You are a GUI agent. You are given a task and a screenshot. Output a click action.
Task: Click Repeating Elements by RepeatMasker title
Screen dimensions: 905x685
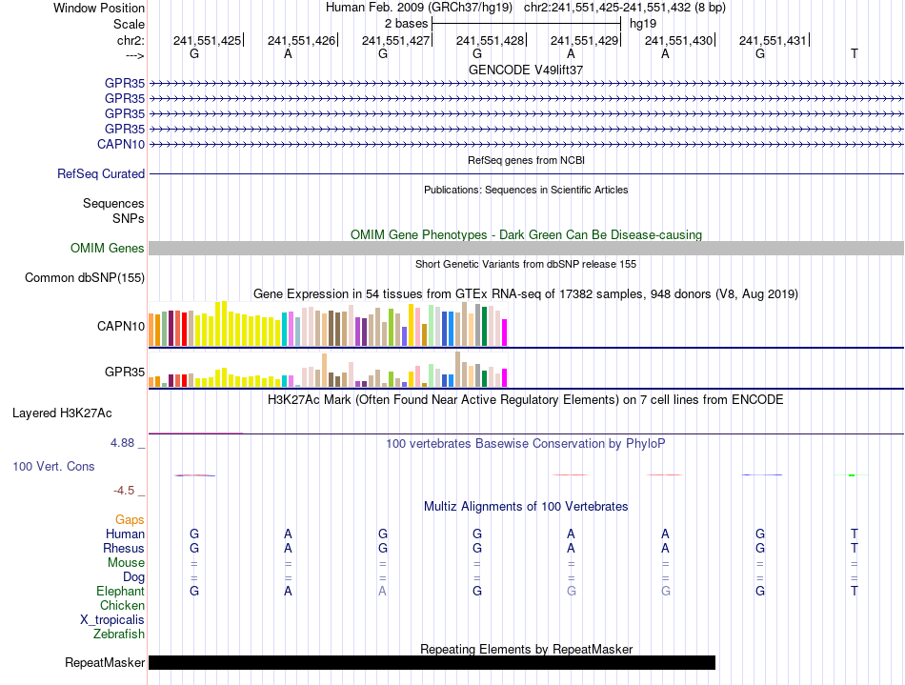(x=526, y=649)
